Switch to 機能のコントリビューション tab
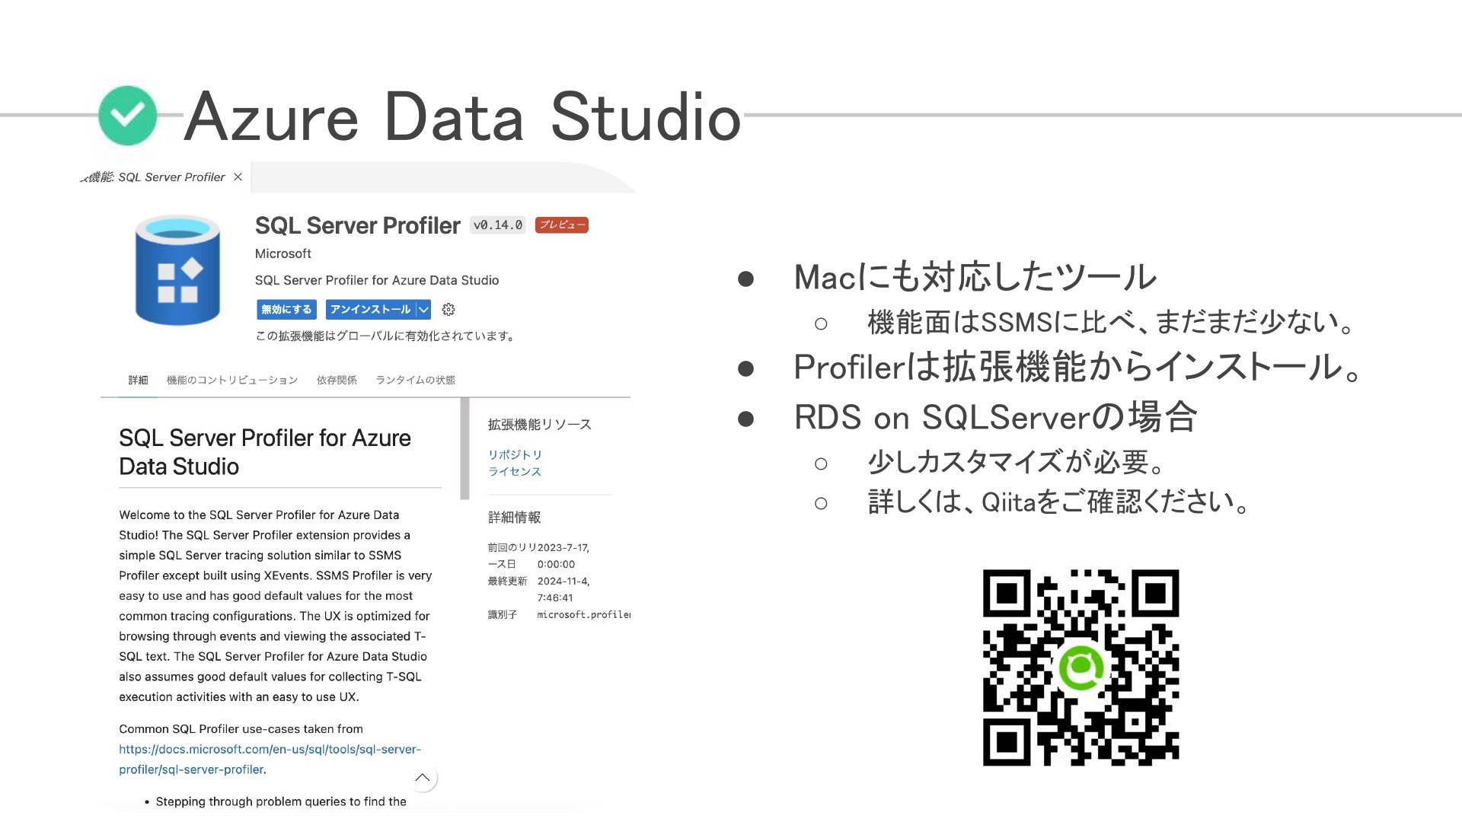This screenshot has width=1462, height=822. pos(232,380)
